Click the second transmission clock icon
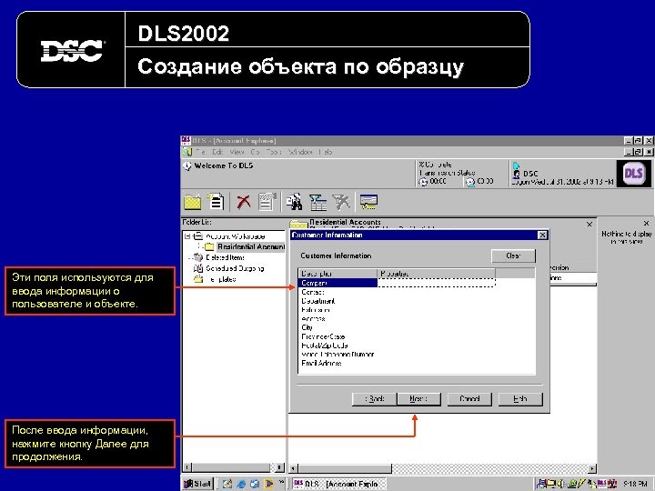 pos(470,182)
